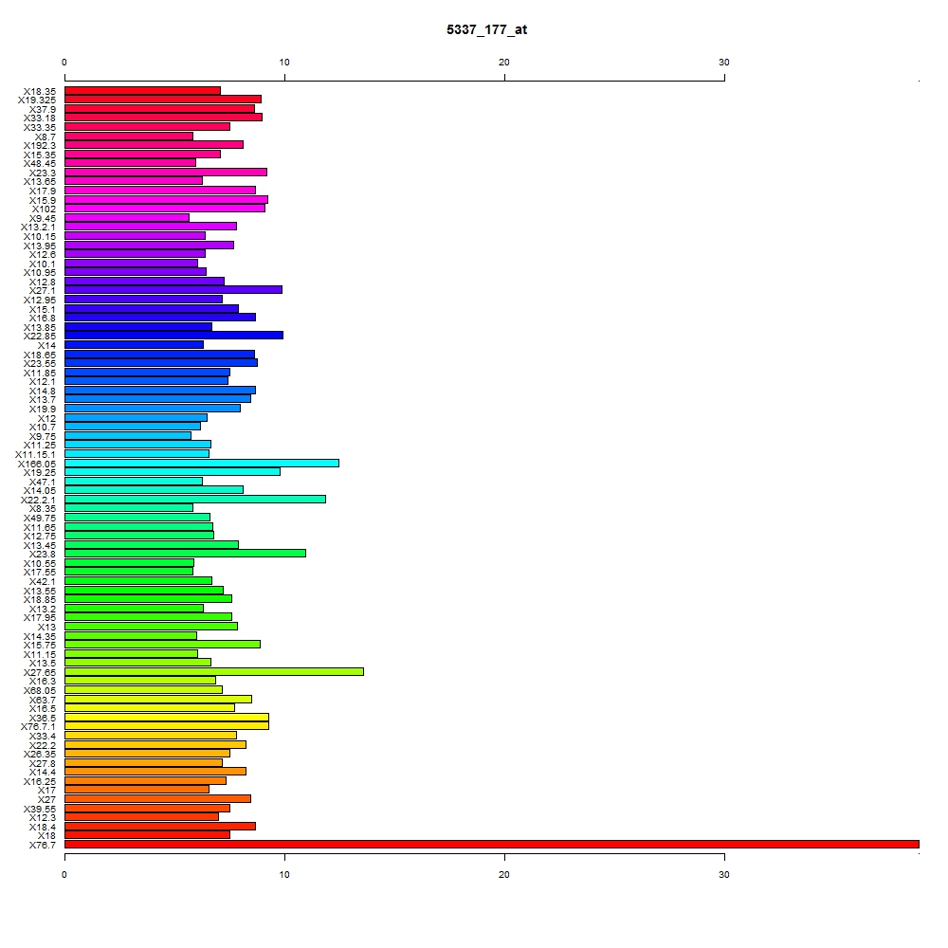Click the X18.35 label
Viewport: 948px width, 948px height.
[40, 91]
